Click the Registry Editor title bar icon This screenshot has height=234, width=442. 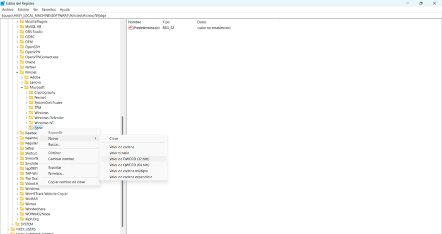pos(3,3)
